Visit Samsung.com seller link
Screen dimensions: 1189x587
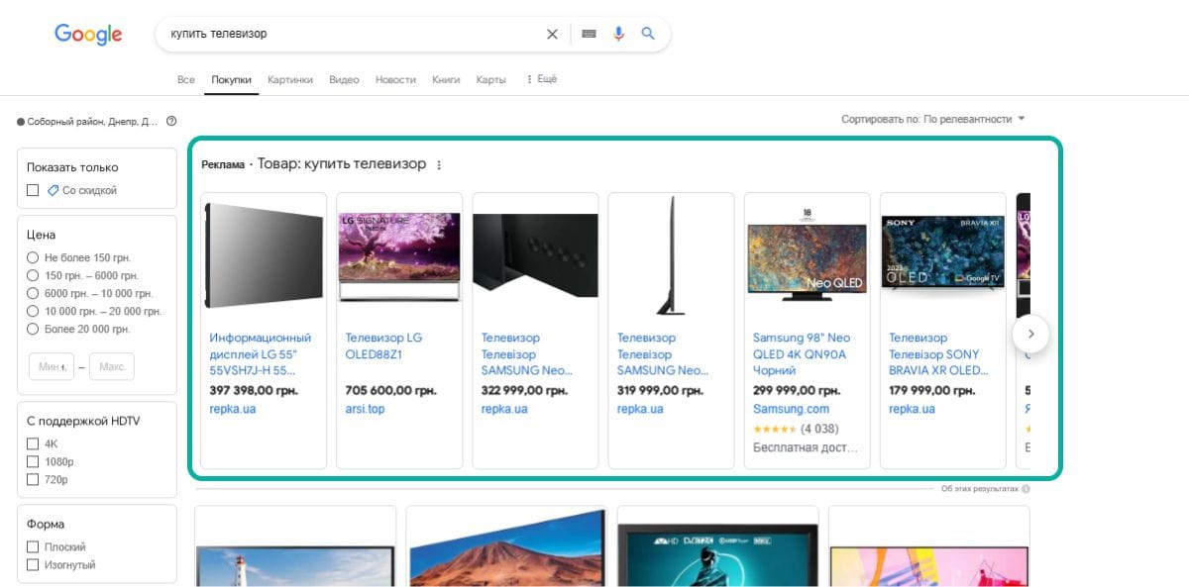791,409
